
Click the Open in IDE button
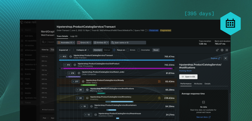pos(188,77)
